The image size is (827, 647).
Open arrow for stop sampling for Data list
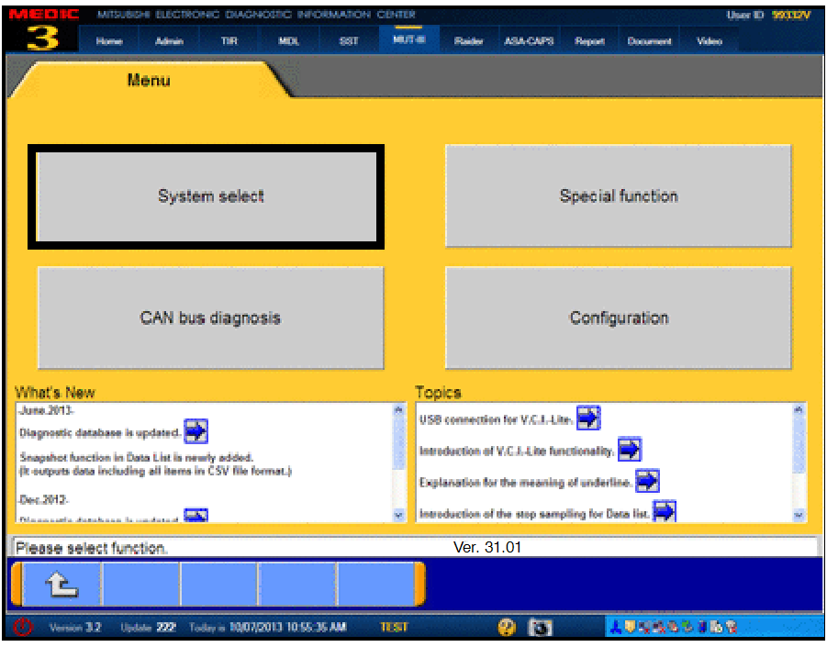point(665,512)
